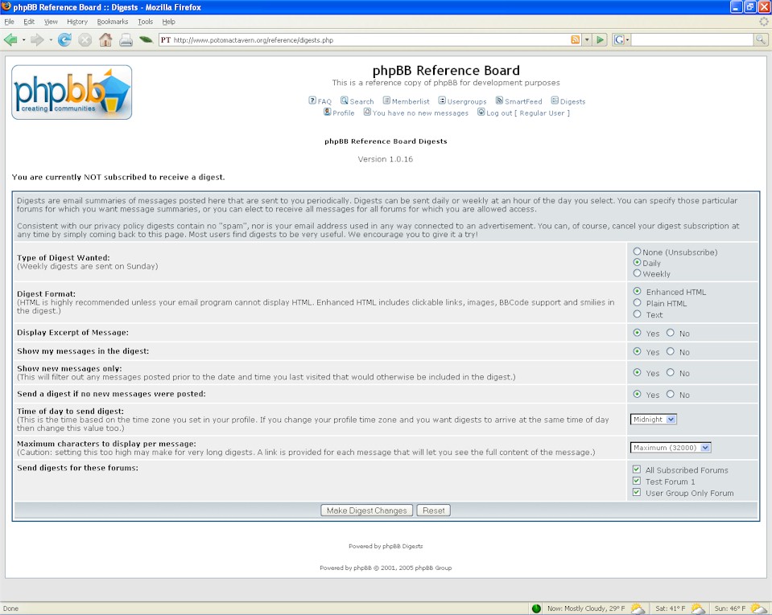Open the Tools menu

click(x=145, y=22)
